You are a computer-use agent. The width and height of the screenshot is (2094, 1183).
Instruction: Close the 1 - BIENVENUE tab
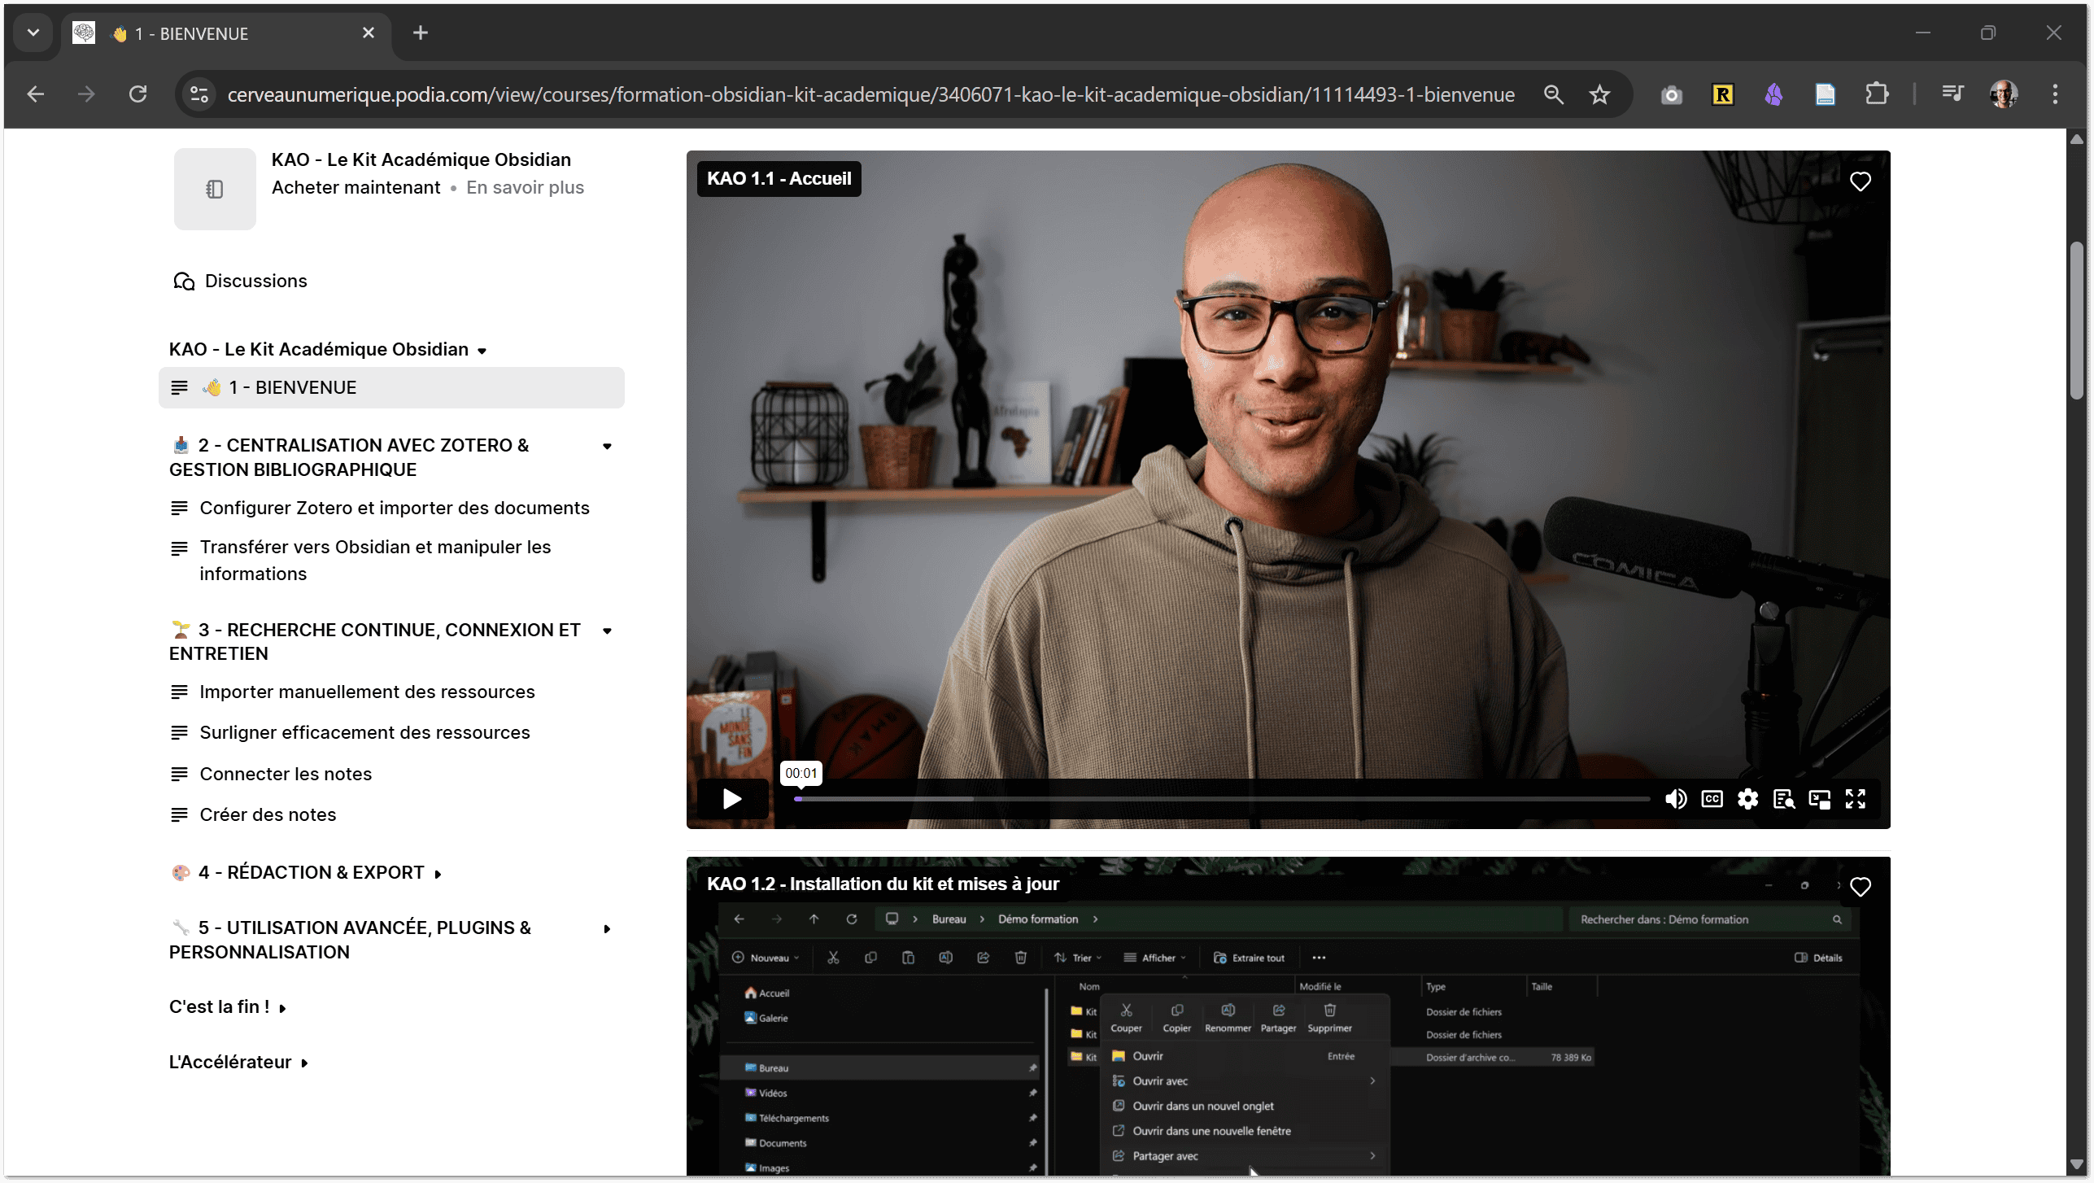coord(369,33)
